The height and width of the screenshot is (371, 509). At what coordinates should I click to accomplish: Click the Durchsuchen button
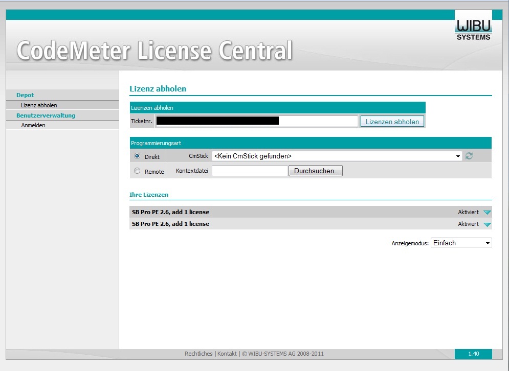pos(315,171)
